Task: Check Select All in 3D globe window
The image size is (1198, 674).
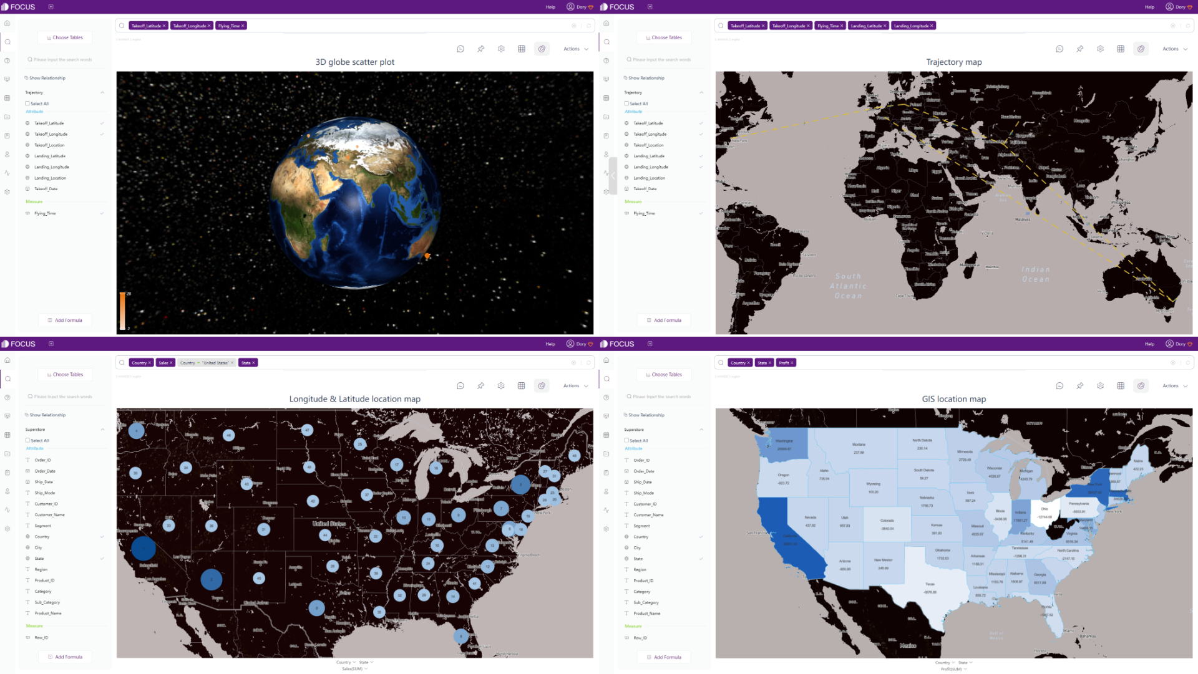Action: (x=27, y=104)
